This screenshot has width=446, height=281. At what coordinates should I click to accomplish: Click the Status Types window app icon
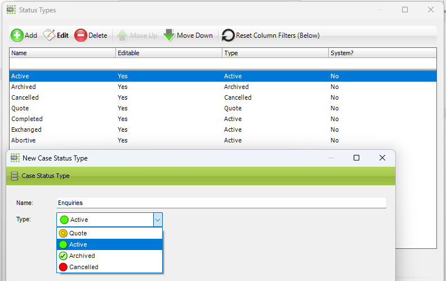11,10
